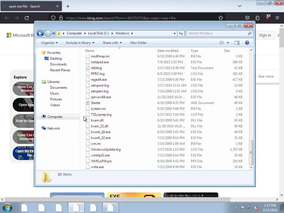Viewport: 284px width, 213px height.
Task: Click the volume icon in the system tray
Action: tap(256, 208)
